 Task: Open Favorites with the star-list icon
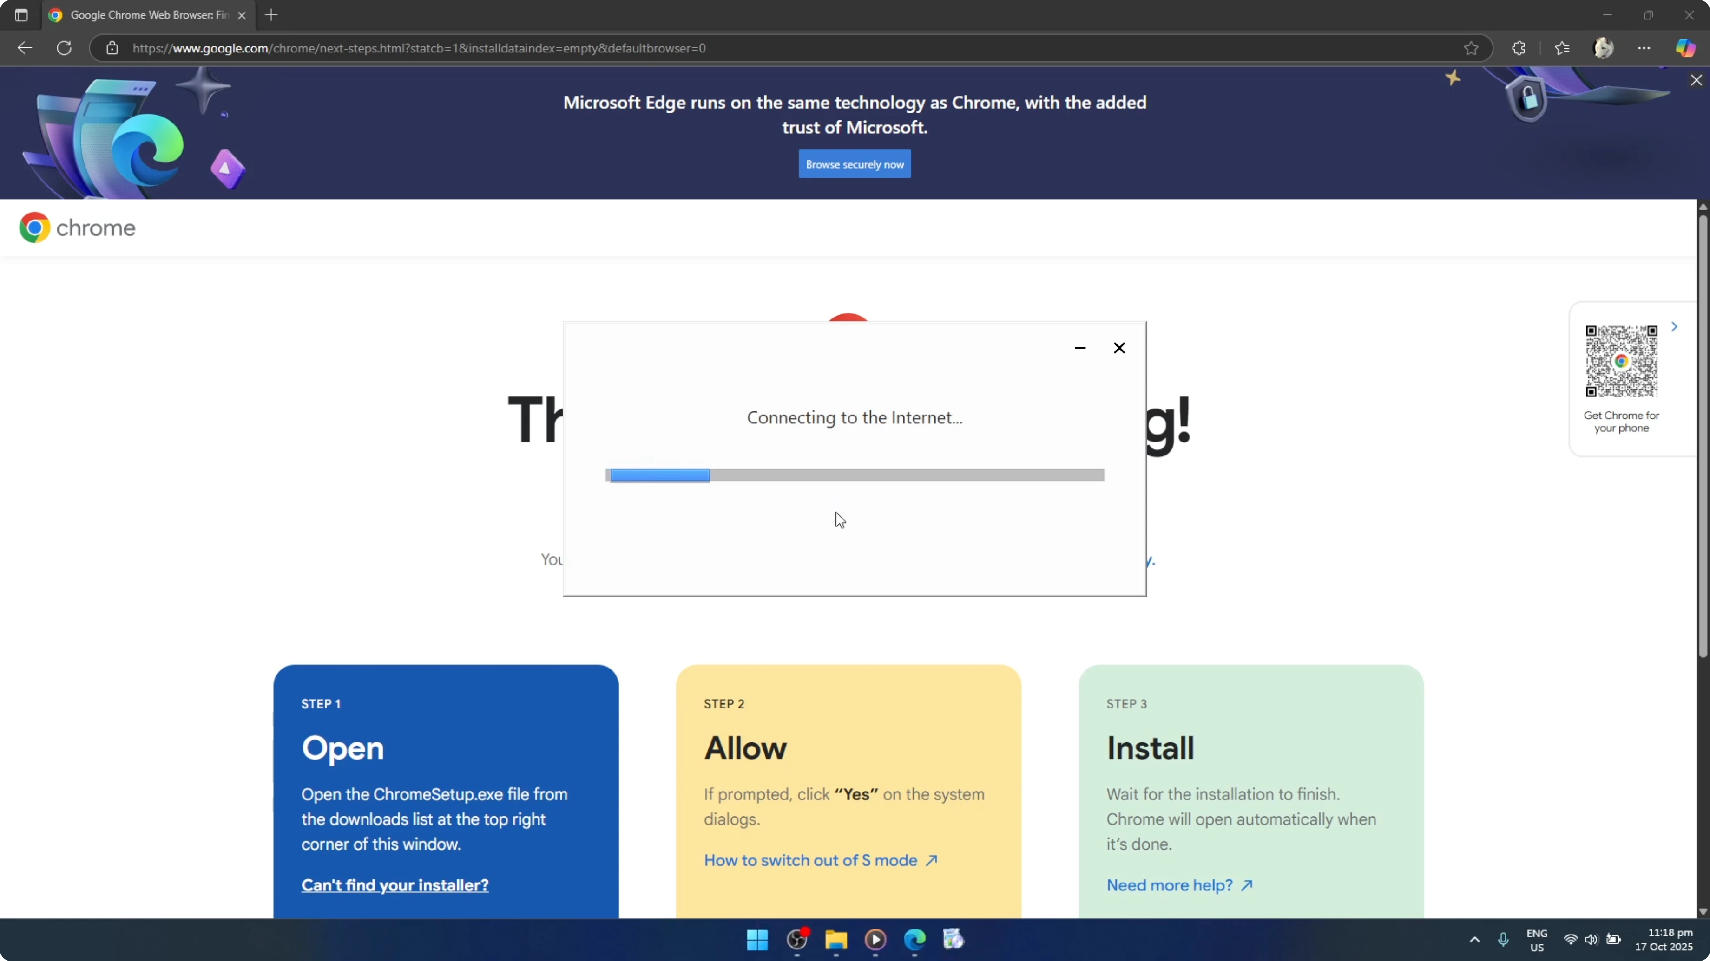coord(1561,48)
